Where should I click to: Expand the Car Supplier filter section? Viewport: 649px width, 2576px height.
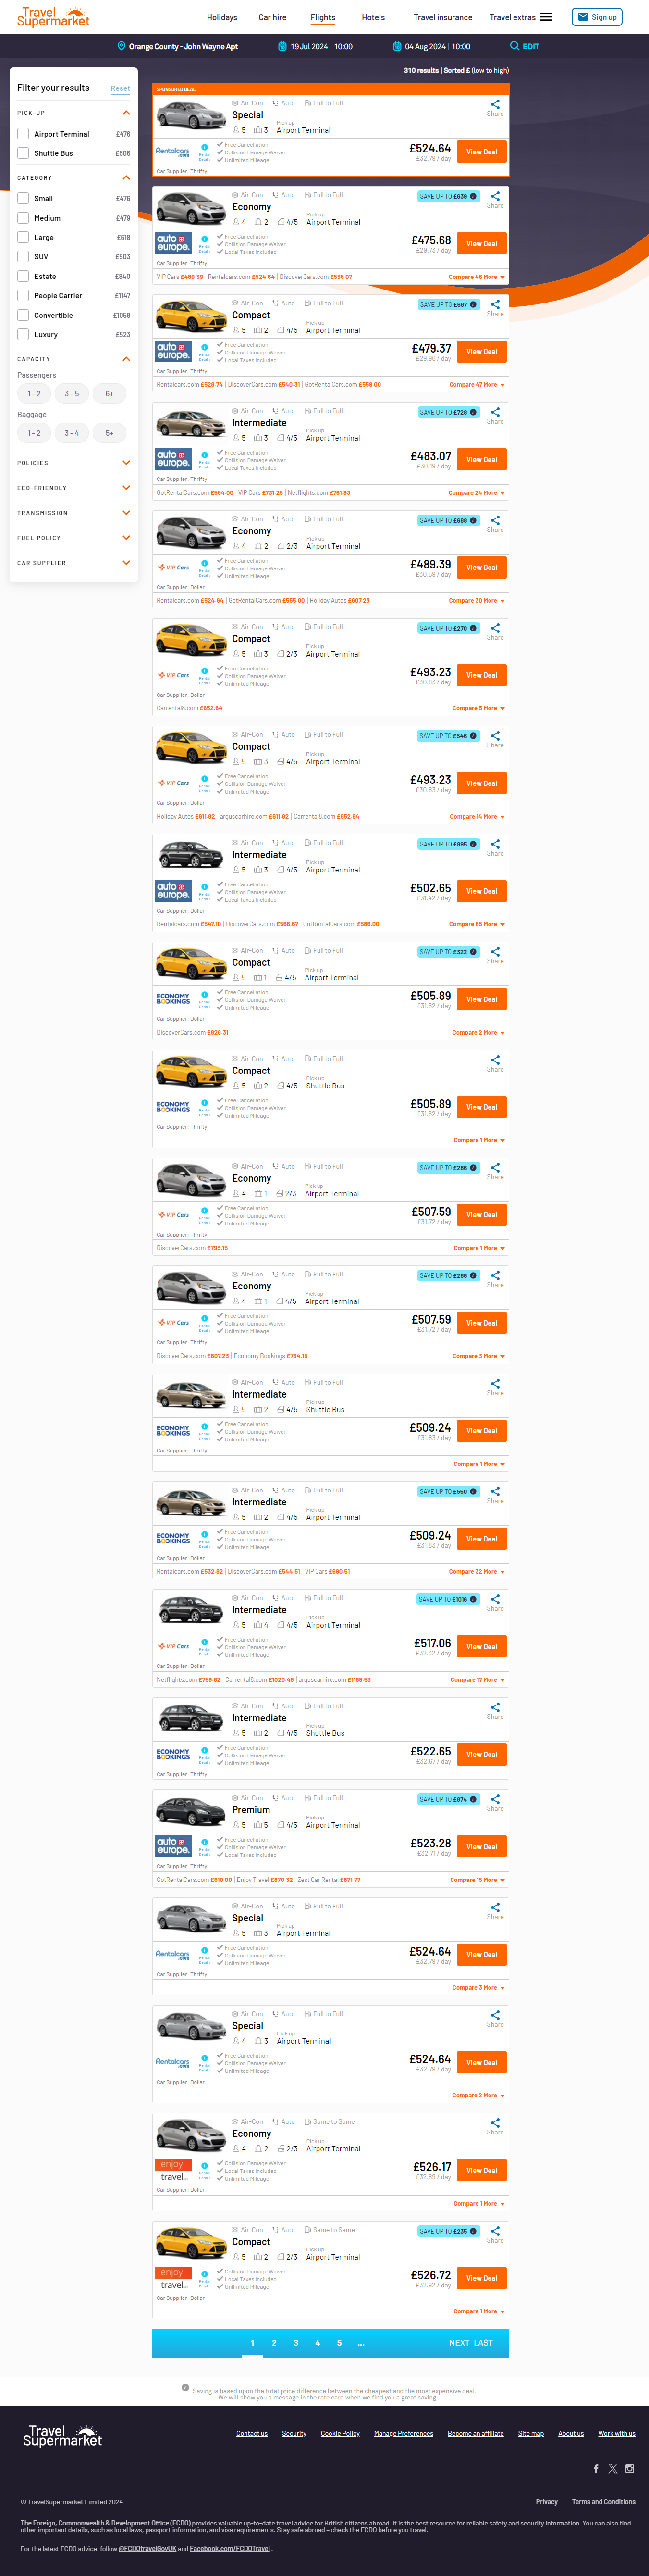click(74, 563)
